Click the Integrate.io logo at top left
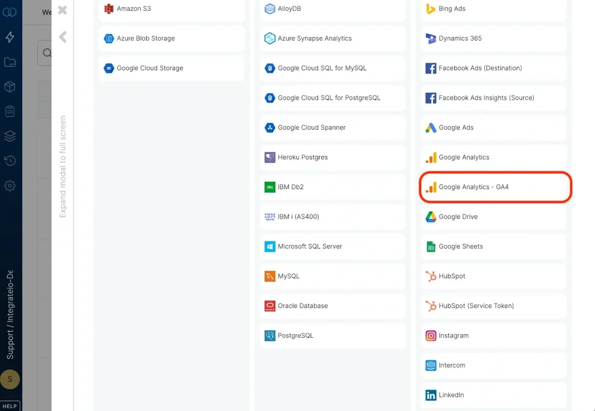This screenshot has width=595, height=411. coord(10,12)
